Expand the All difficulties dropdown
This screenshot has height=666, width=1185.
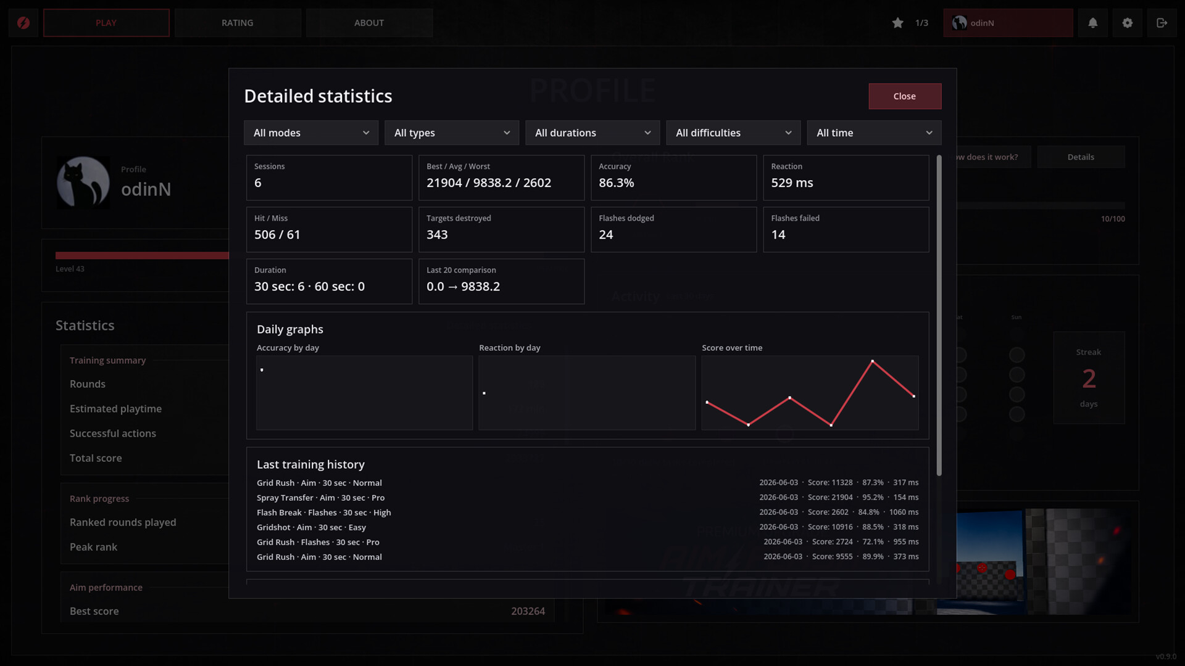[733, 133]
